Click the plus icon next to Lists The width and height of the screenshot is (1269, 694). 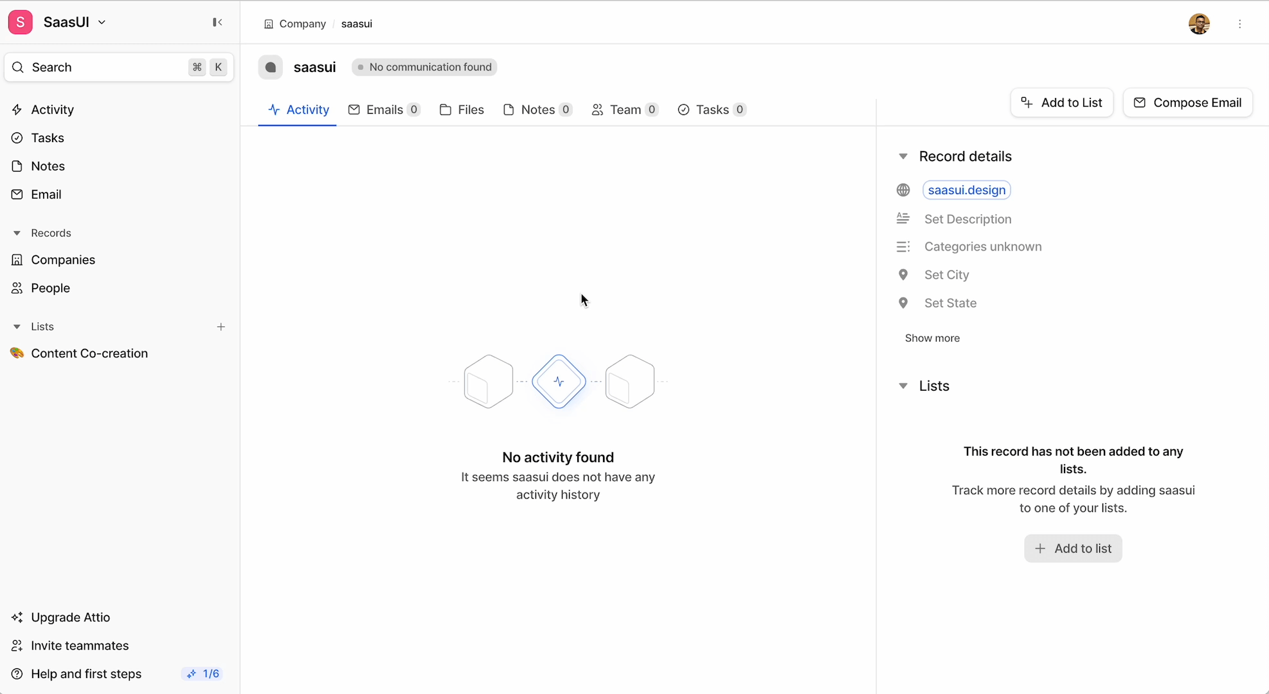point(221,327)
